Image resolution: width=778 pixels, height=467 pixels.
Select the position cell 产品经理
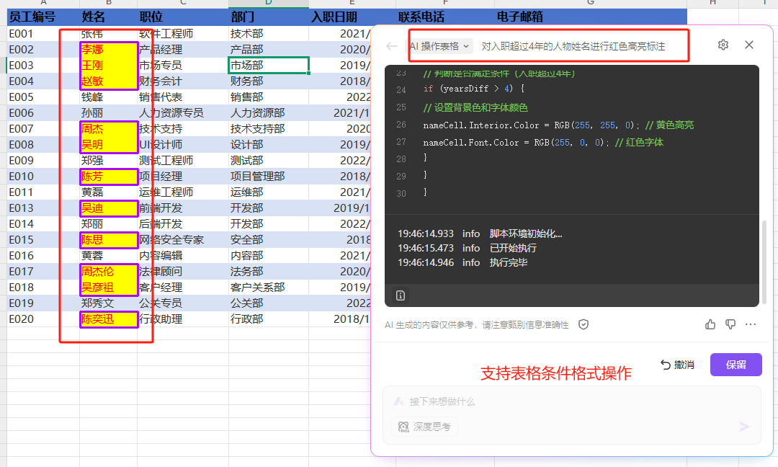[182, 50]
